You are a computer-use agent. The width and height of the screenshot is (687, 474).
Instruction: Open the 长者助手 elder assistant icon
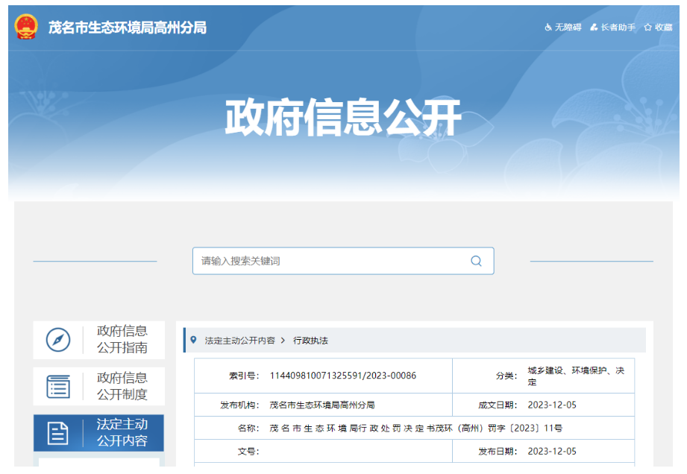pyautogui.click(x=594, y=28)
